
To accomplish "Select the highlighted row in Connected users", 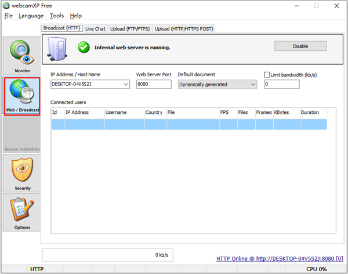I will 189,124.
